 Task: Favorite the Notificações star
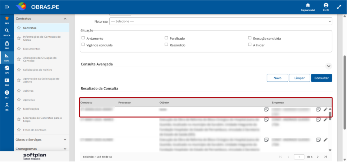click(19, 109)
